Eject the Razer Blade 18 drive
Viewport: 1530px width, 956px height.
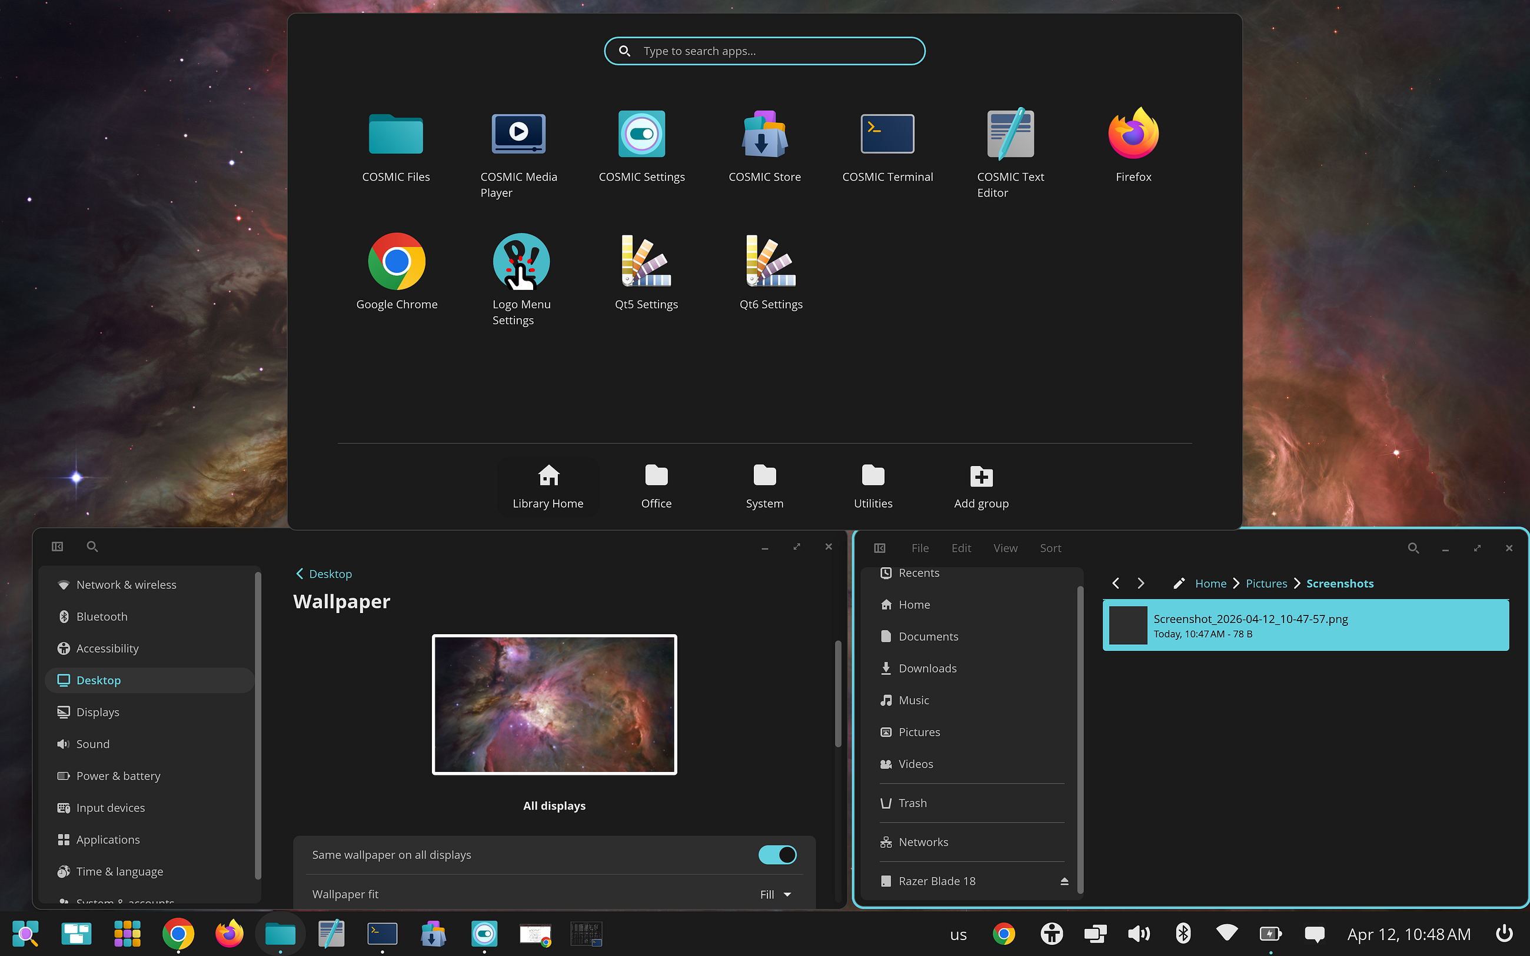tap(1064, 881)
